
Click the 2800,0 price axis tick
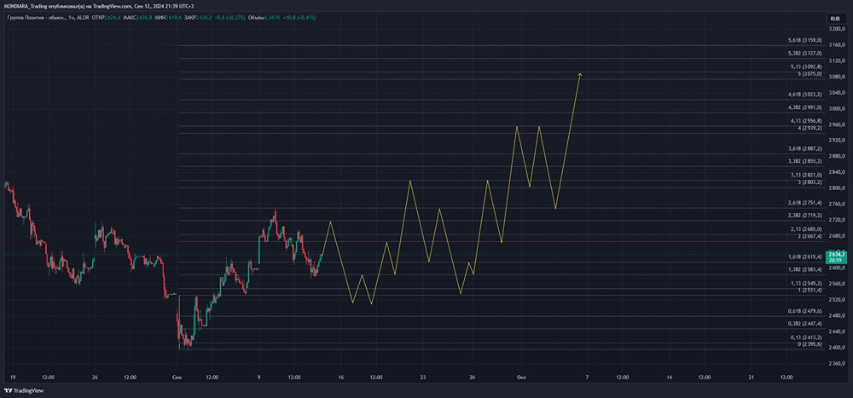click(836, 188)
